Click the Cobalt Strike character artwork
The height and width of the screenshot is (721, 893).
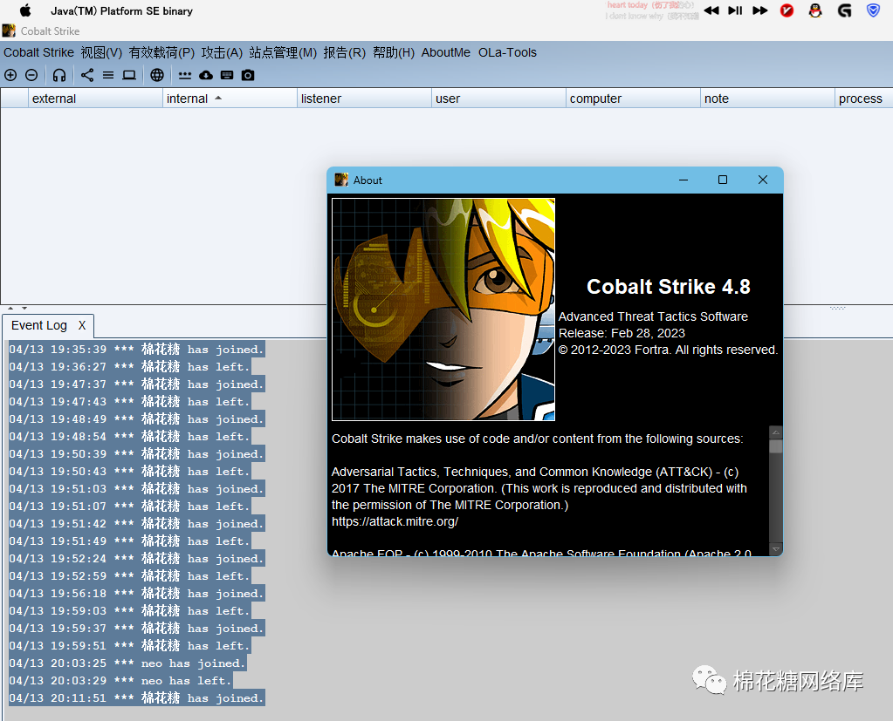[x=443, y=309]
